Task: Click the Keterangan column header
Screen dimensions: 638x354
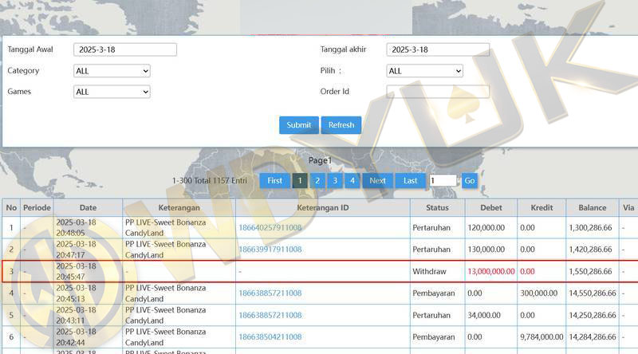Action: (179, 207)
